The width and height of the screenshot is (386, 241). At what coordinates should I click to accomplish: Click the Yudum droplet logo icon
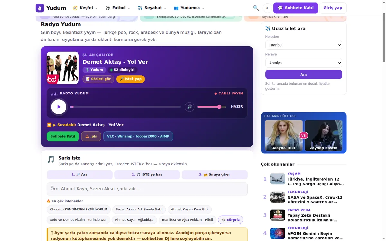[x=40, y=8]
